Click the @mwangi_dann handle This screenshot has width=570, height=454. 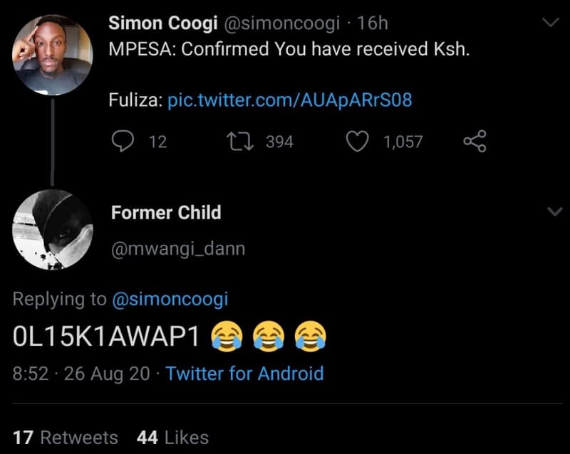click(178, 248)
